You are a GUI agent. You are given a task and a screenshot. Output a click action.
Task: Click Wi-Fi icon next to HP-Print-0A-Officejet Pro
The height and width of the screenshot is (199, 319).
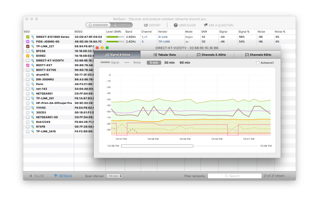click(32, 103)
